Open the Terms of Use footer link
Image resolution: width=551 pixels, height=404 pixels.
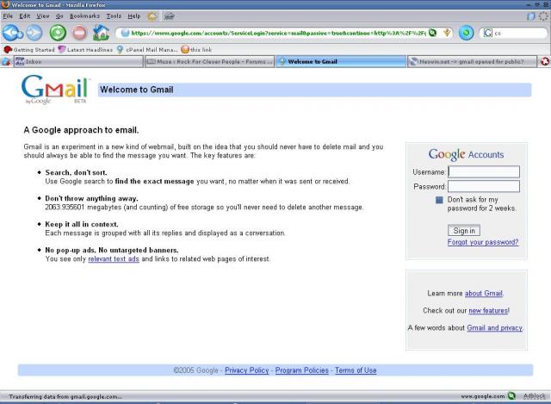356,370
